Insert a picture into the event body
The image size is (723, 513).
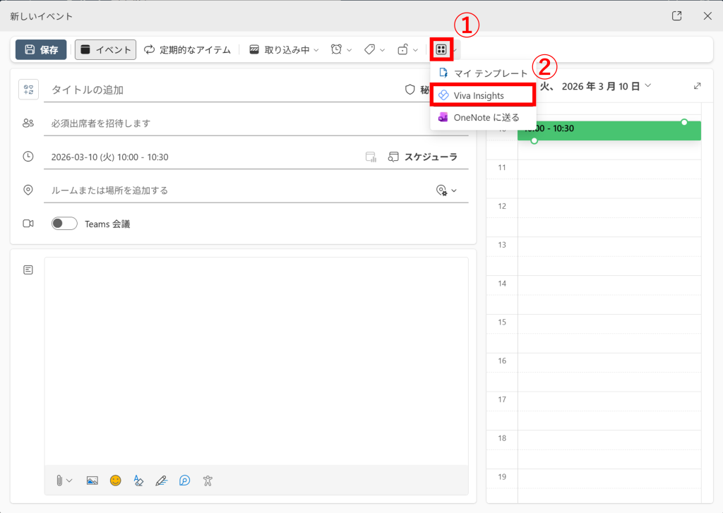[x=92, y=481]
